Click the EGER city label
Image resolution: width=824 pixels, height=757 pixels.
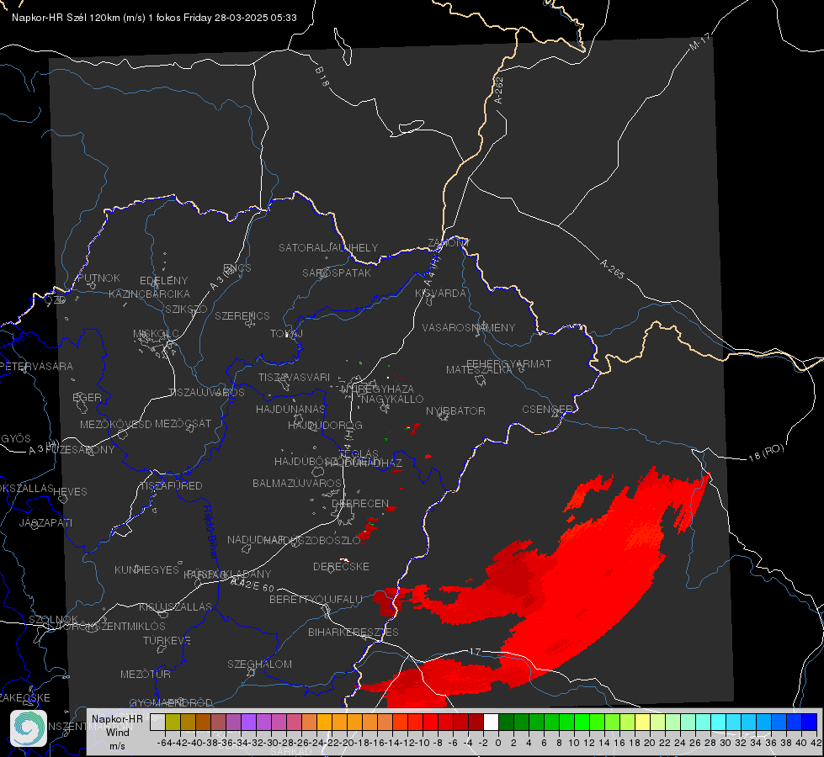click(x=88, y=397)
